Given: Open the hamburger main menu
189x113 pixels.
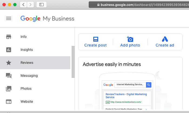Looking at the screenshot, I should point(9,18).
